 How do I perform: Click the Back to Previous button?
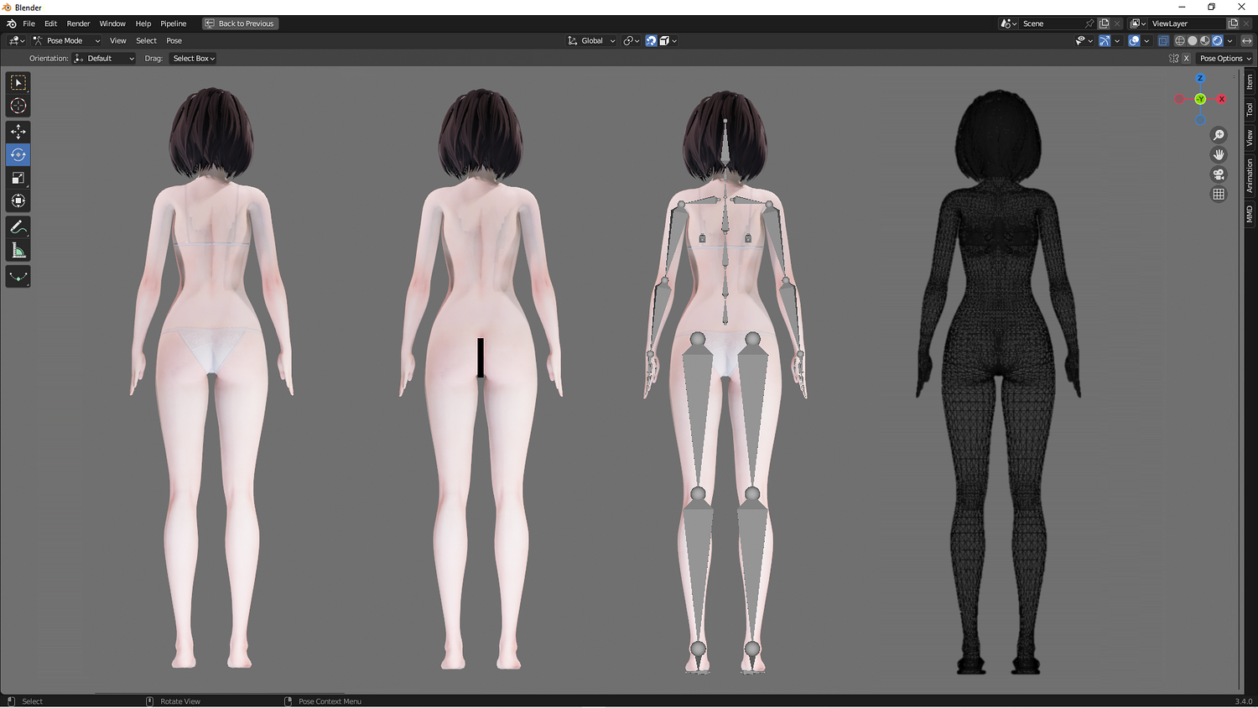[241, 23]
